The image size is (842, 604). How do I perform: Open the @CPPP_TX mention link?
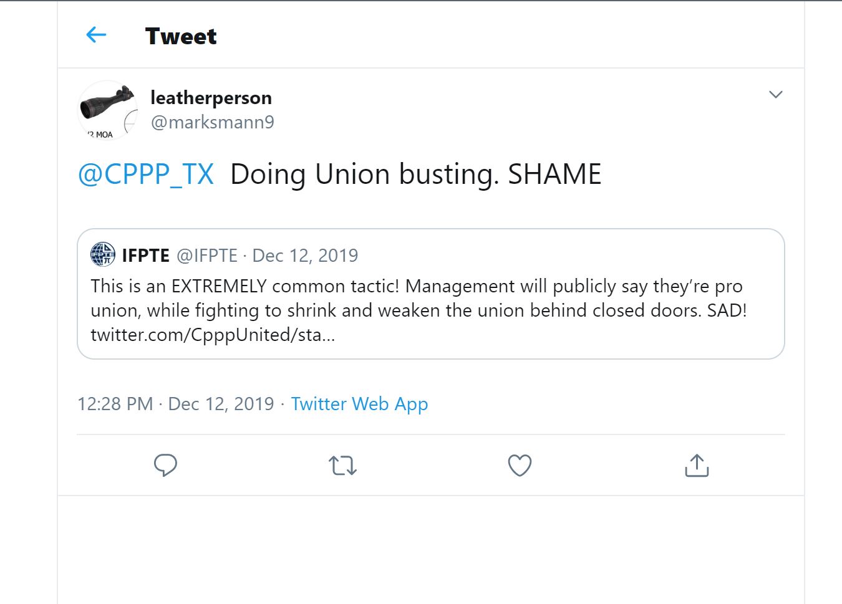coord(146,174)
